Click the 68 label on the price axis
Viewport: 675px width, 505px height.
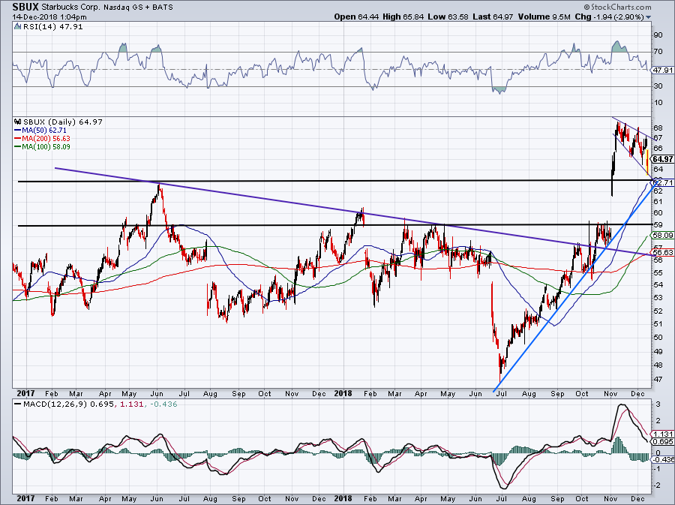pyautogui.click(x=658, y=128)
